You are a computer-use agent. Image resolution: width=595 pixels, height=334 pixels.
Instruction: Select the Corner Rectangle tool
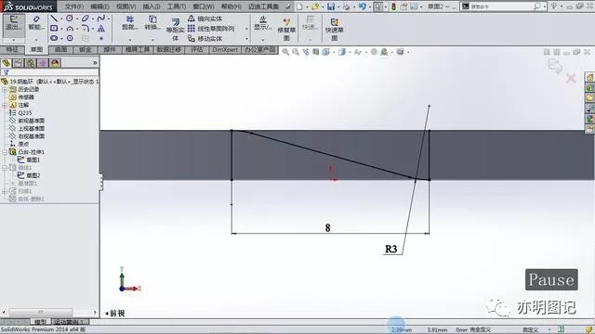pos(54,28)
